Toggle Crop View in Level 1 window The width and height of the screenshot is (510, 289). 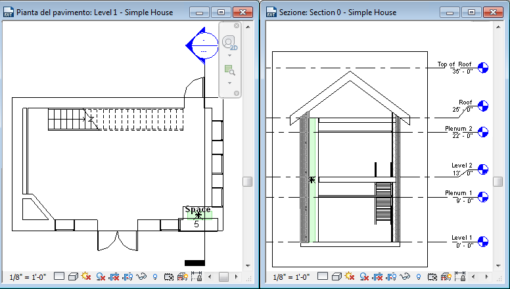click(114, 277)
